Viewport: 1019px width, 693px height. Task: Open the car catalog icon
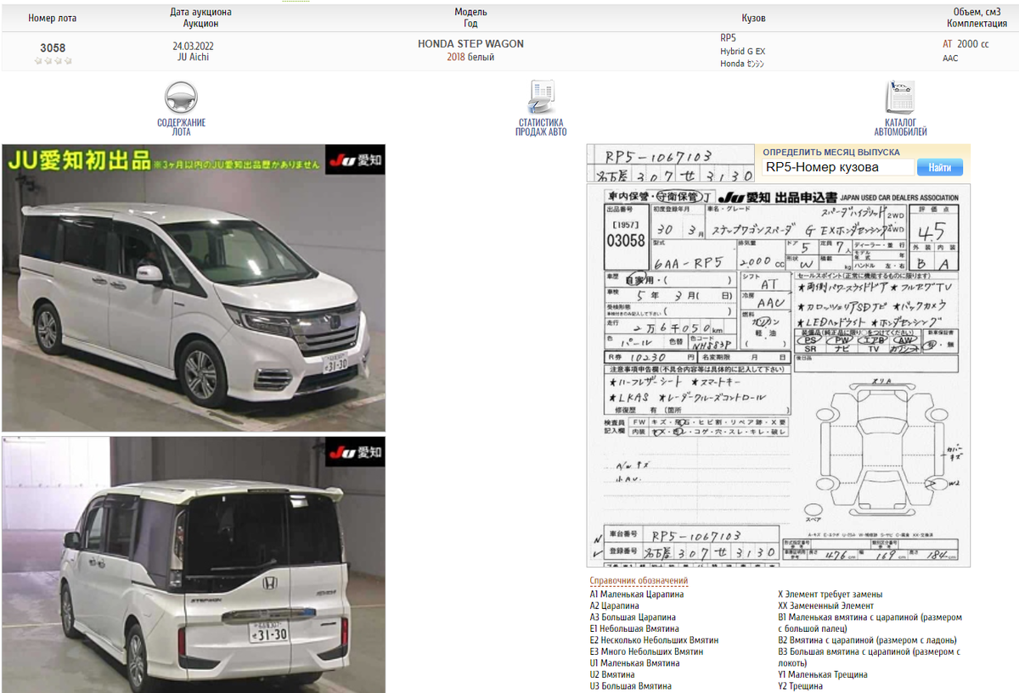(900, 98)
